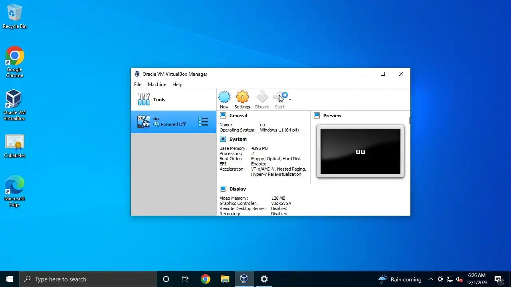Open the notification center icon

coord(498,279)
